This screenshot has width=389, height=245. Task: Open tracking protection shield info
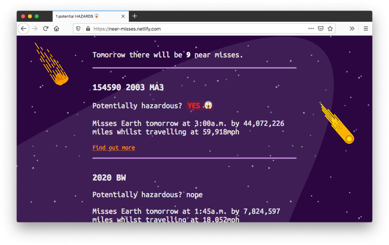click(x=78, y=29)
